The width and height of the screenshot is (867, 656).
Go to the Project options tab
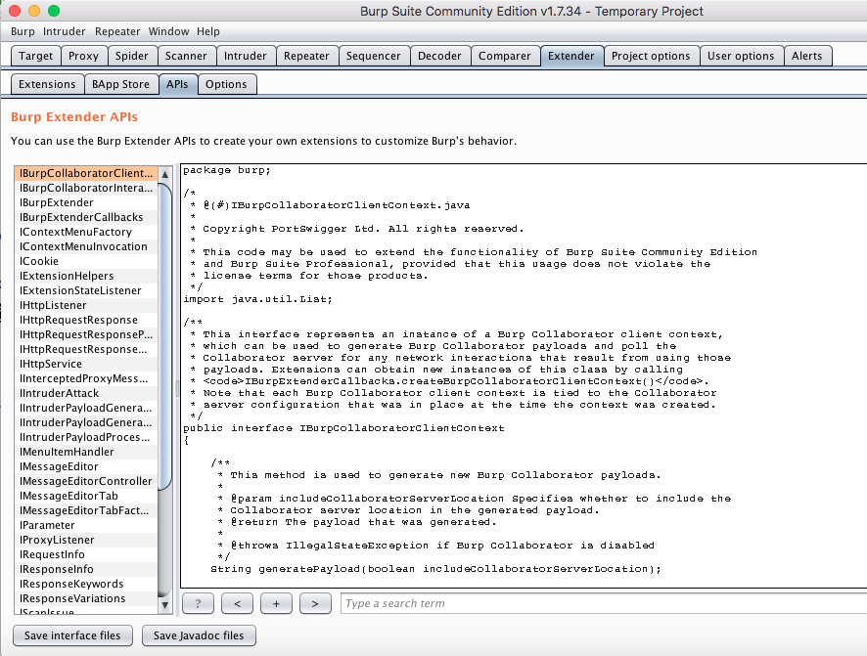click(650, 56)
